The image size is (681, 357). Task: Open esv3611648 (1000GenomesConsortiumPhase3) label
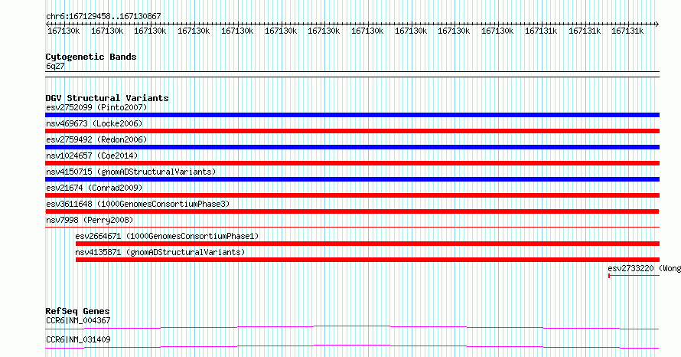tap(138, 204)
